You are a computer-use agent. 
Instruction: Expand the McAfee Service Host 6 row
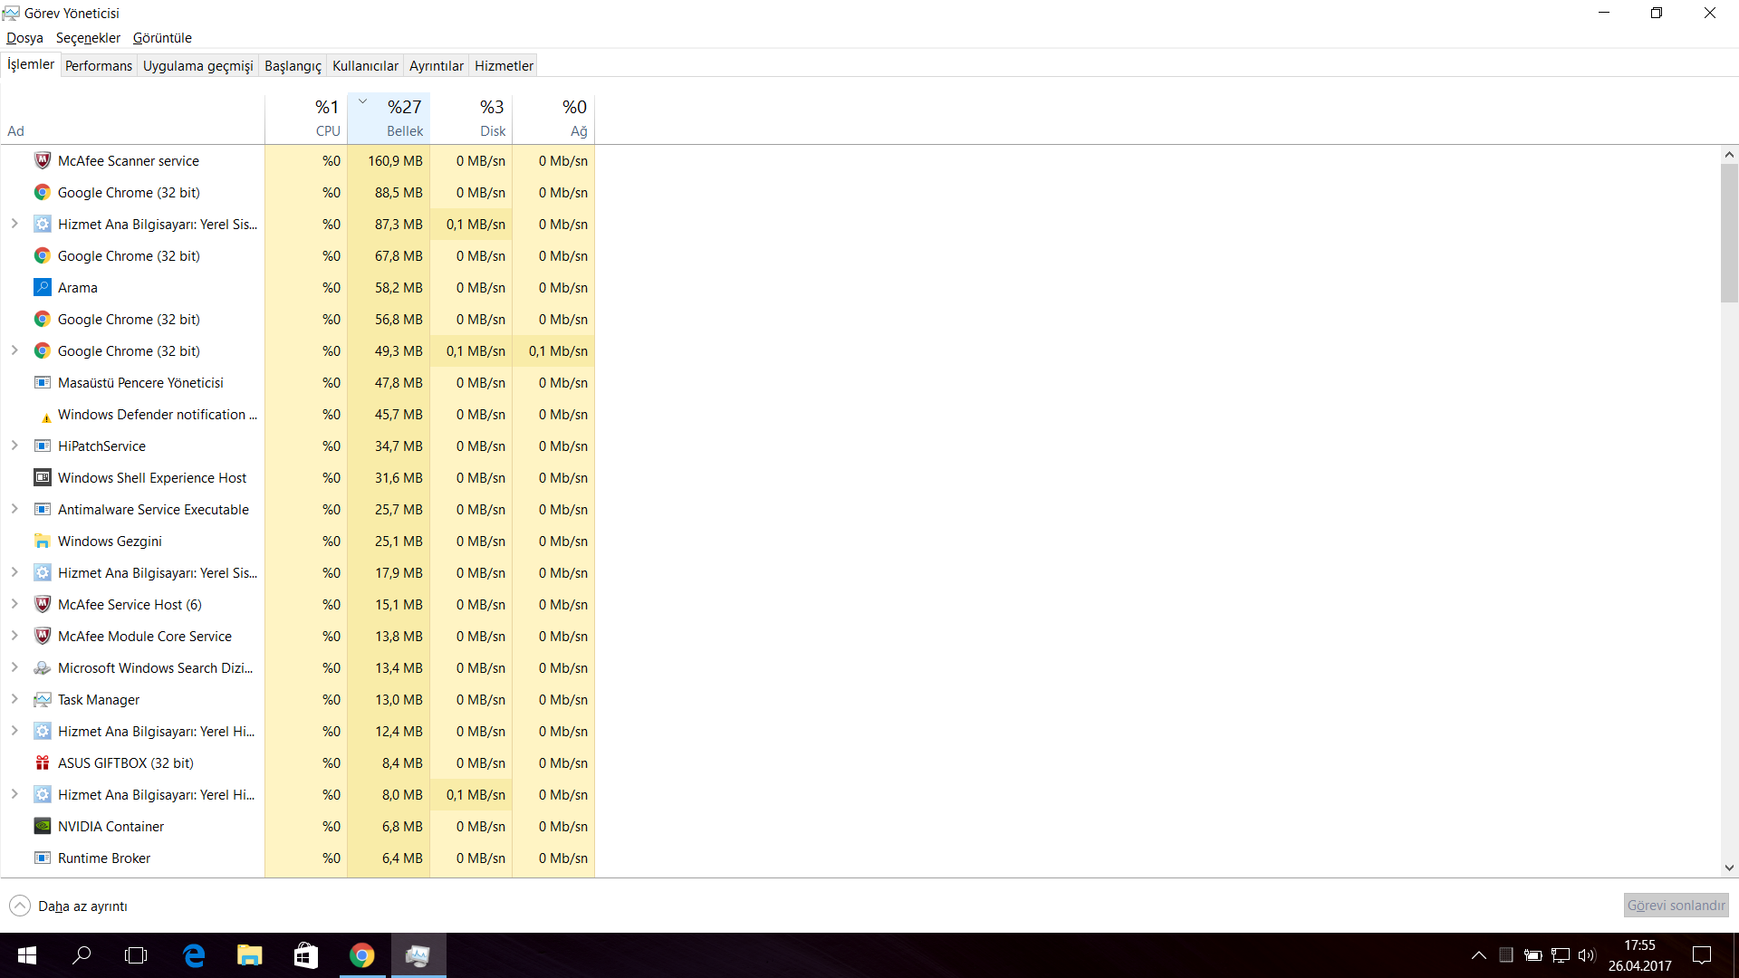(14, 604)
